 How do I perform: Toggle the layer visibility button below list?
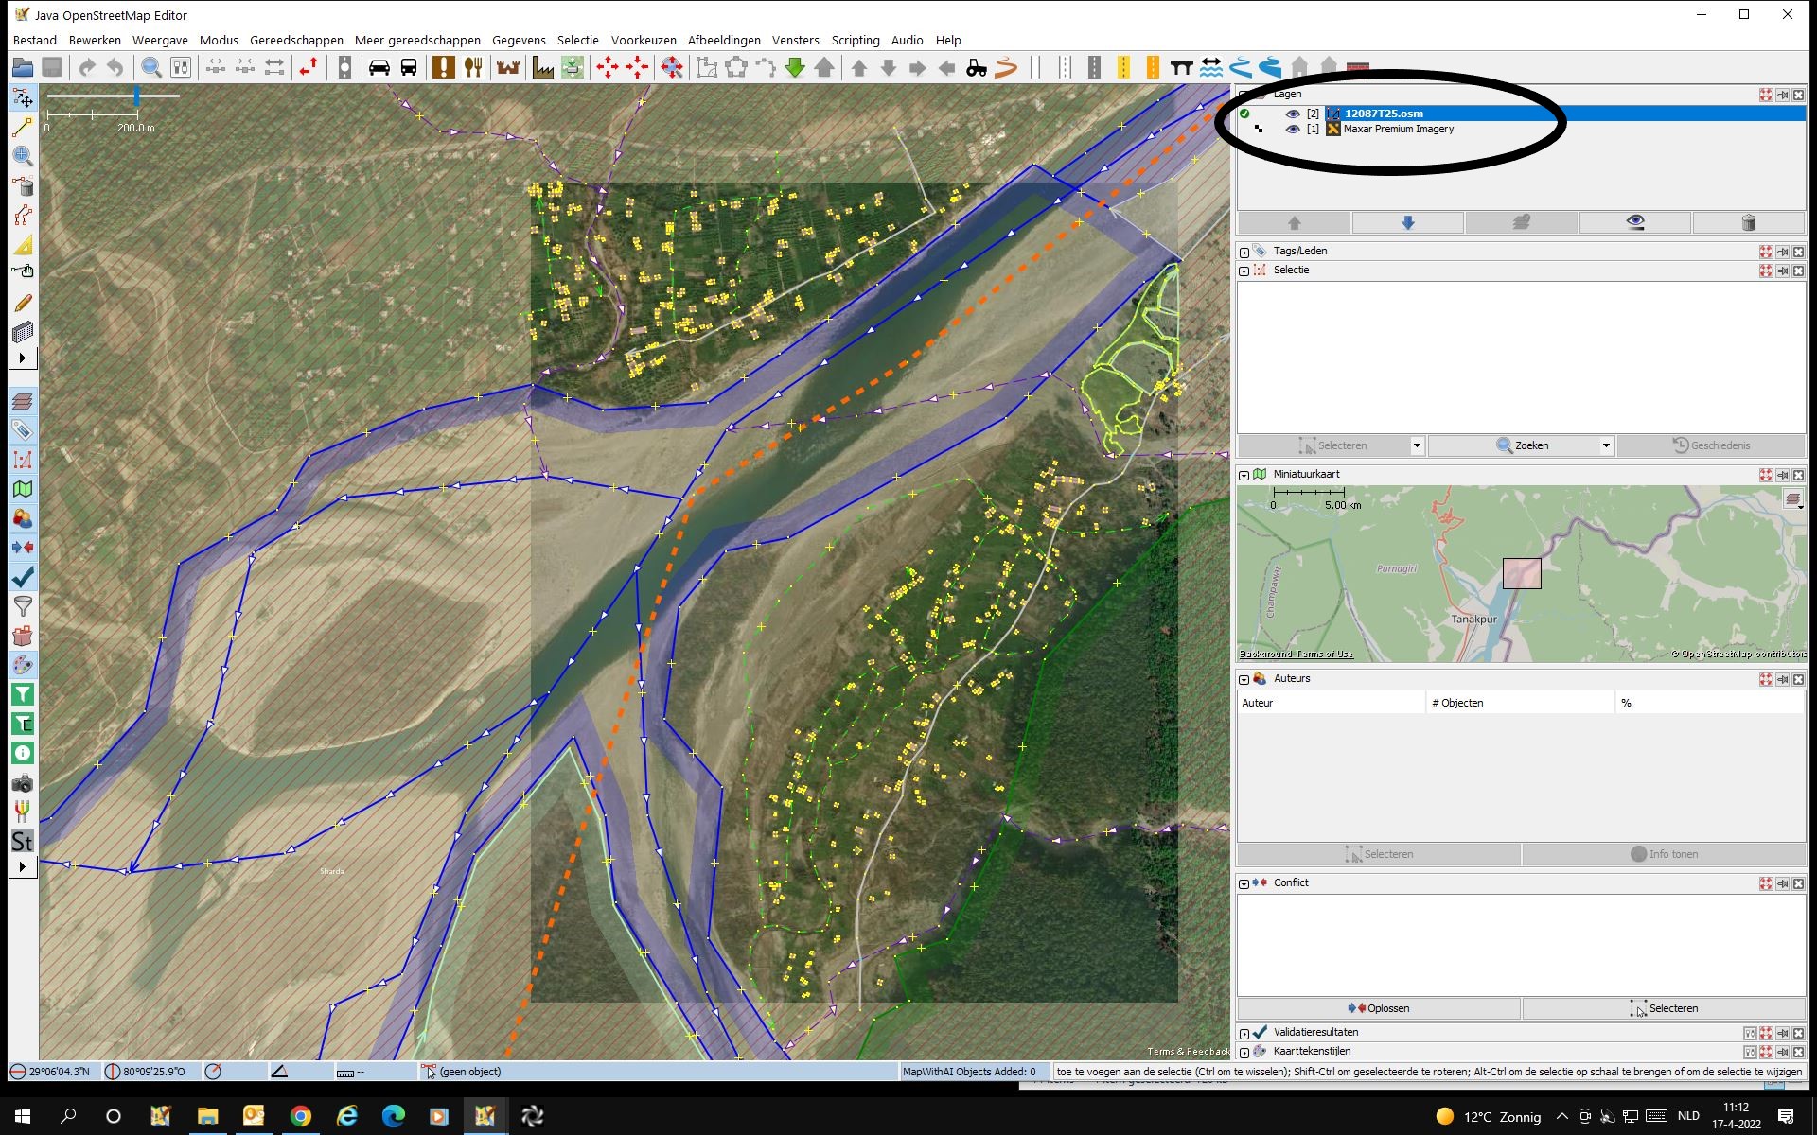[x=1634, y=222]
